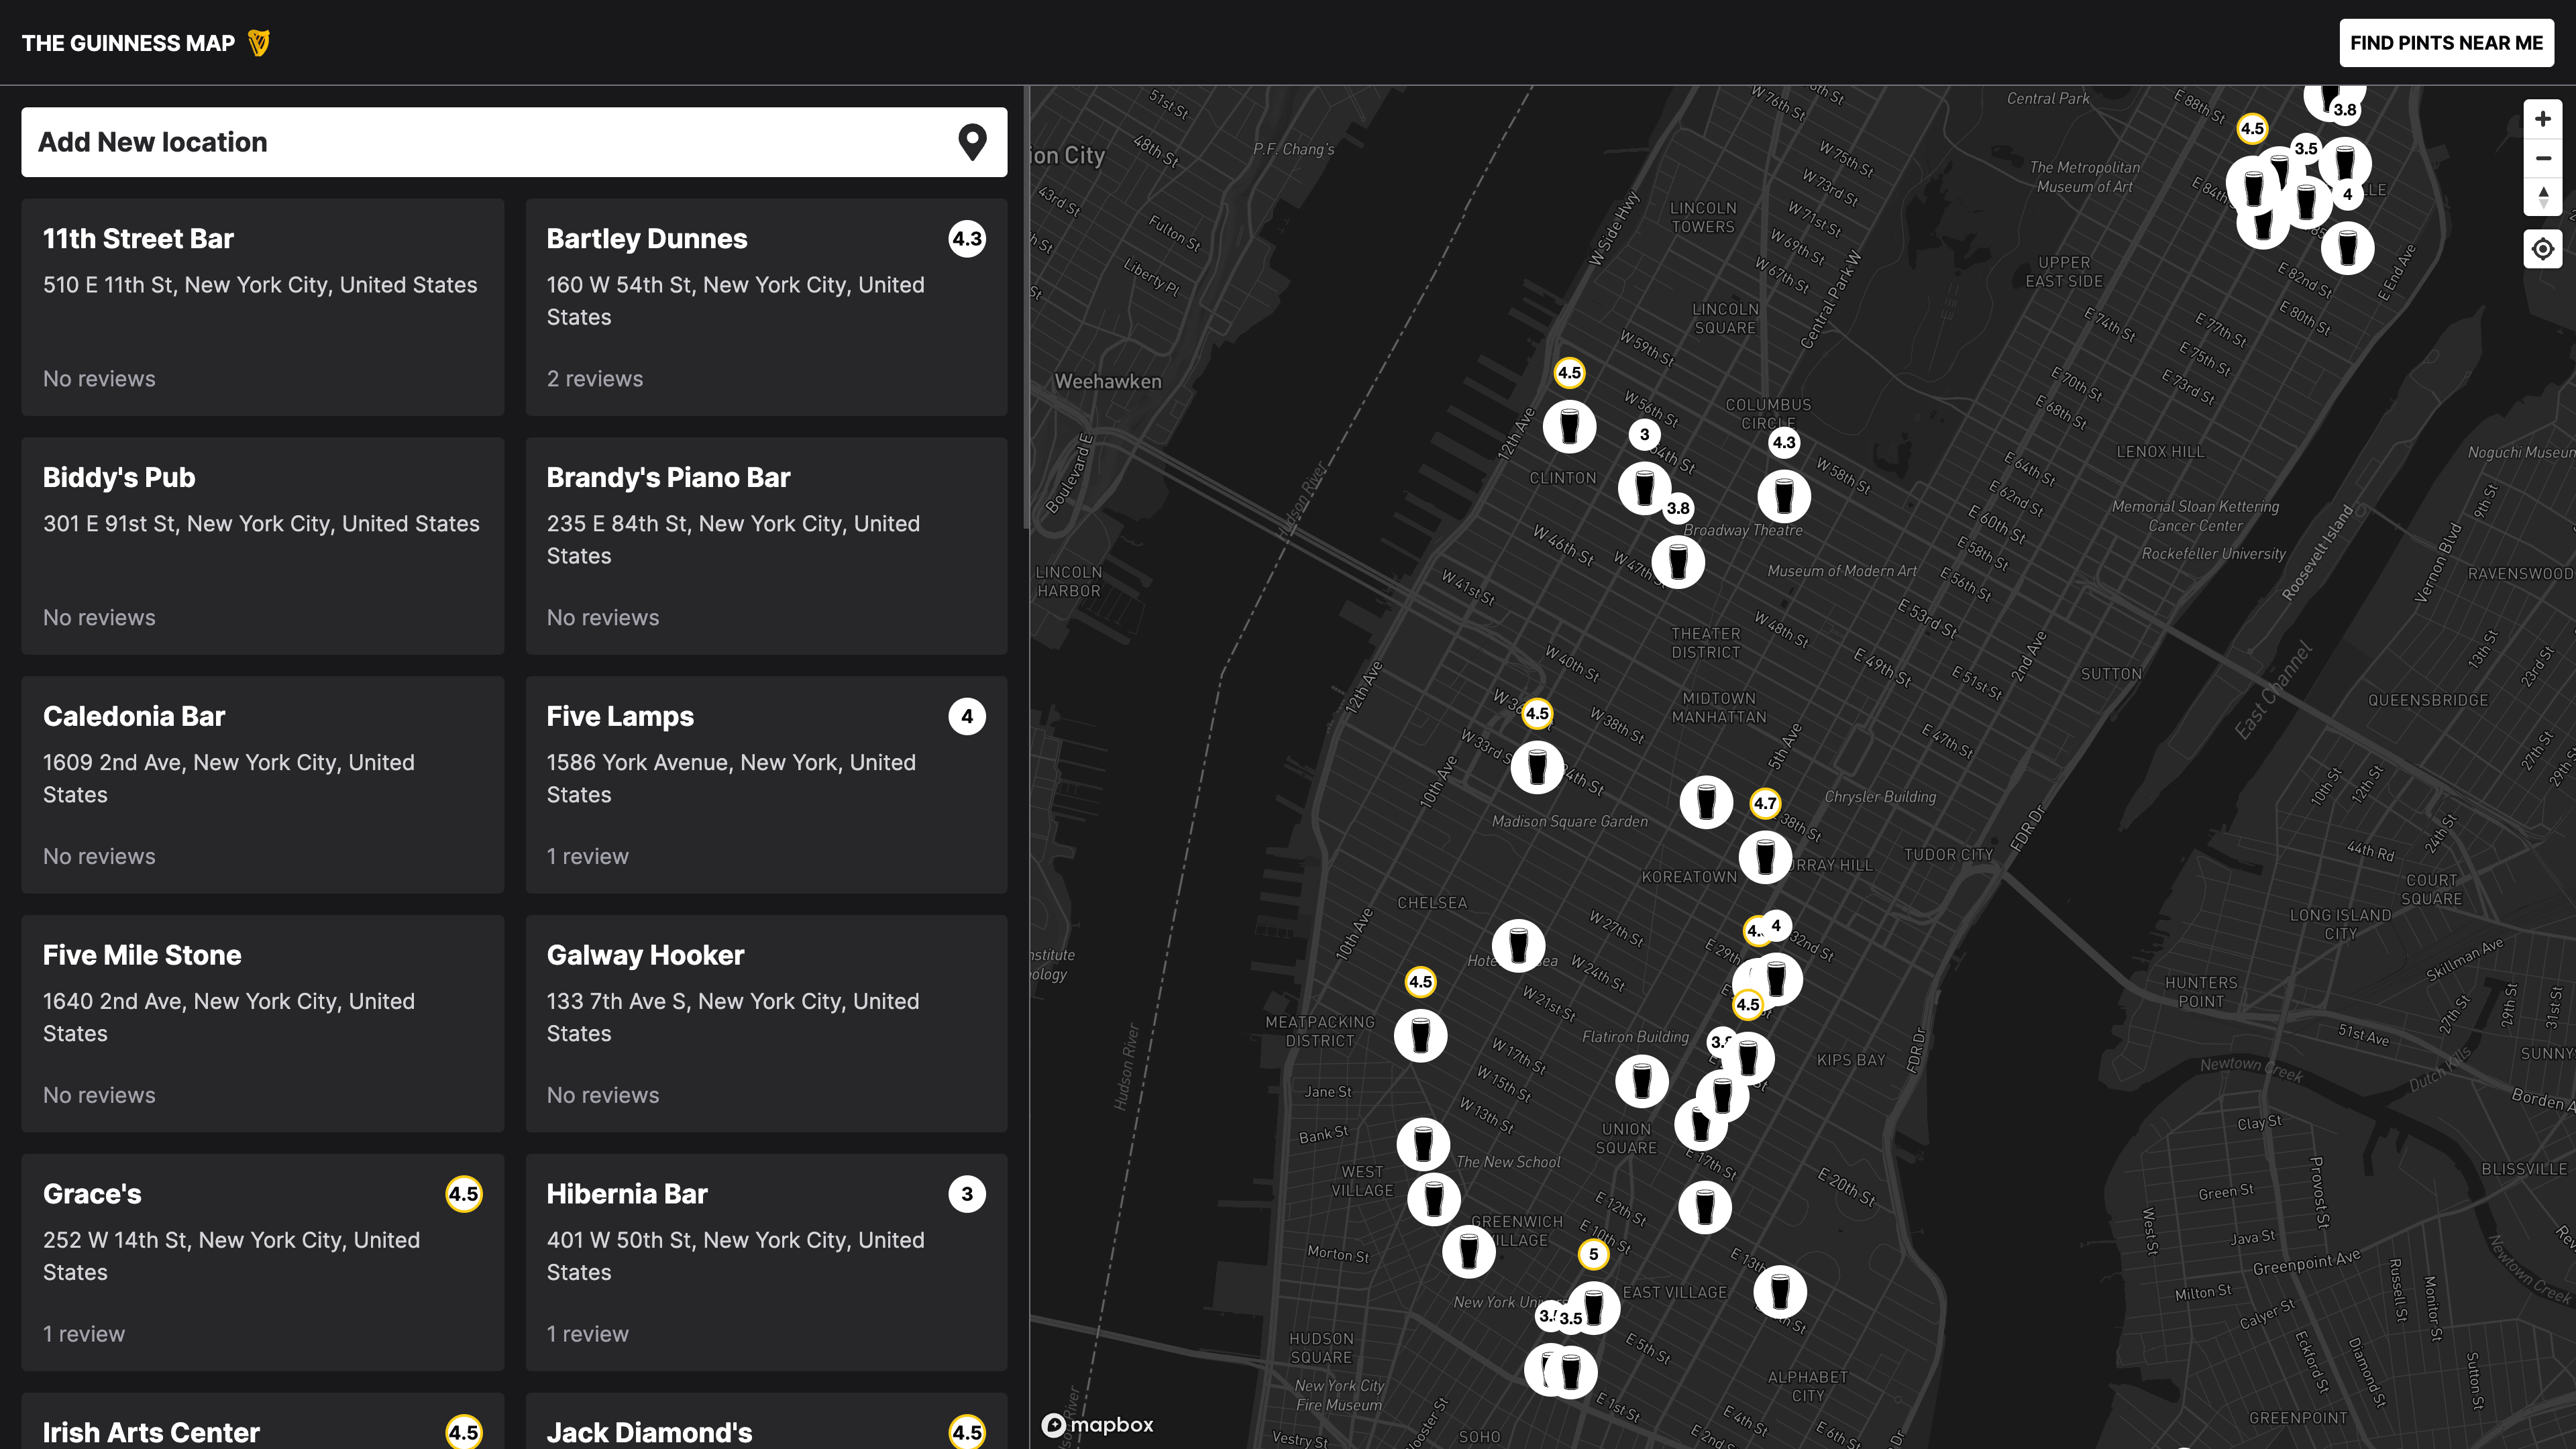Click the Guinness harp logo icon
Viewport: 2576px width, 1449px height.
(259, 43)
